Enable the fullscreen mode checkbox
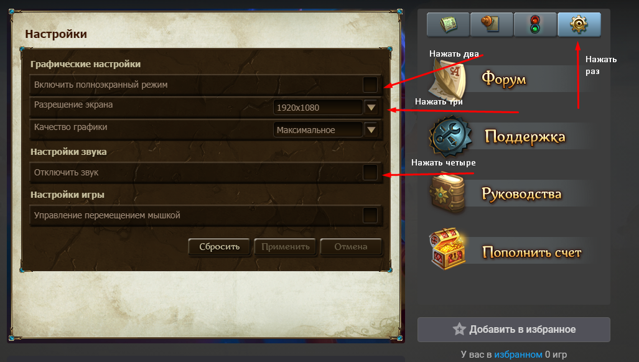 [370, 85]
